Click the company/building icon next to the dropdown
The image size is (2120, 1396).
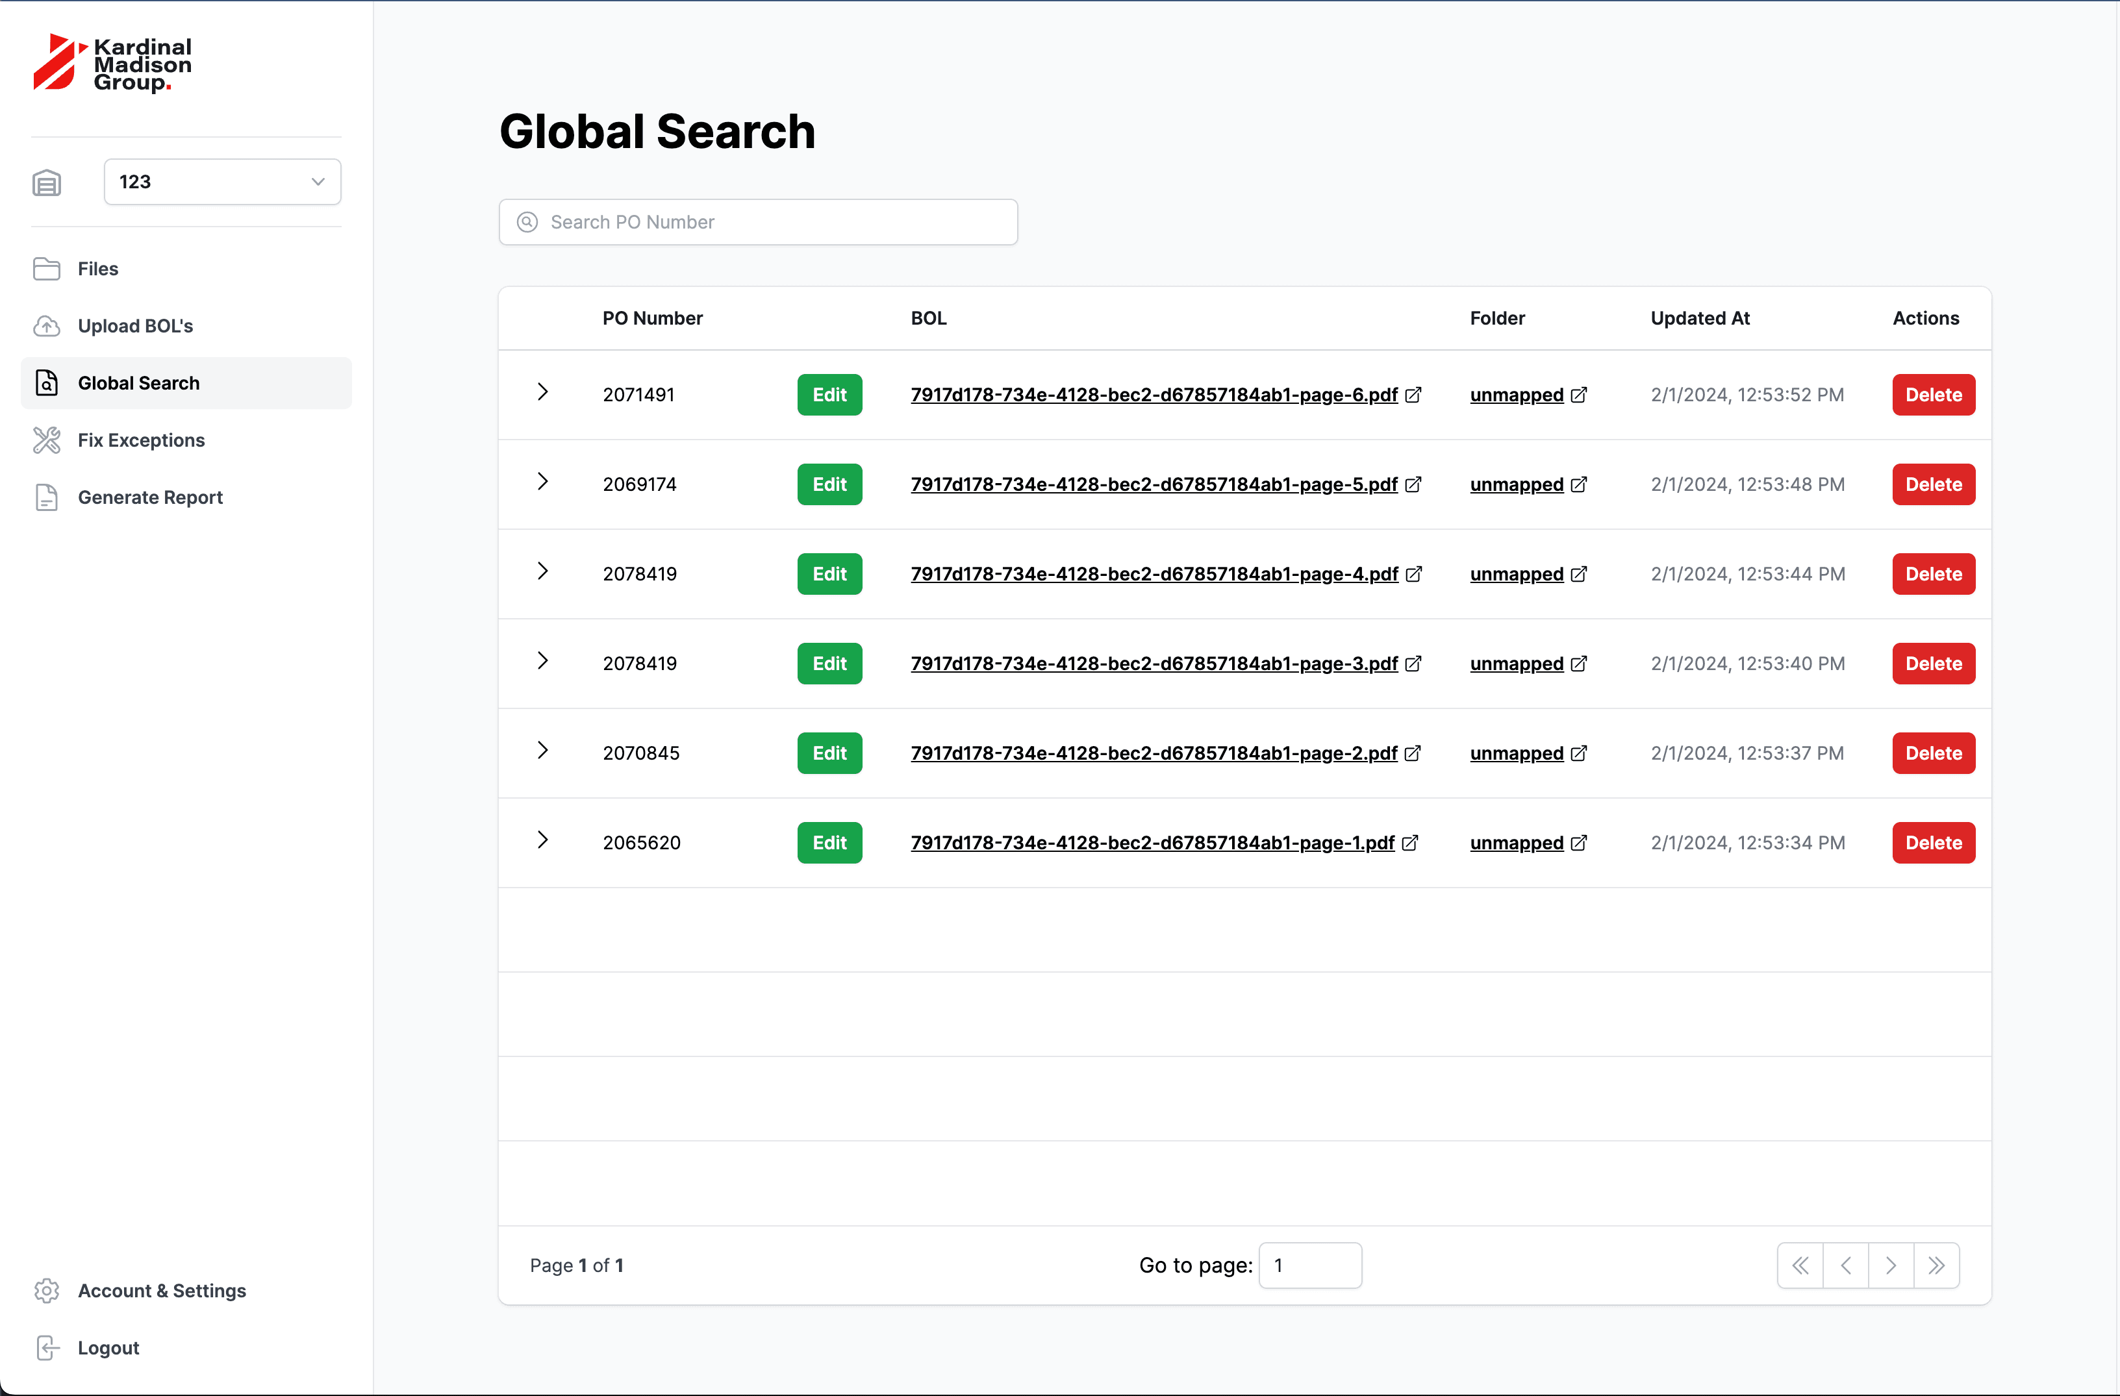47,182
